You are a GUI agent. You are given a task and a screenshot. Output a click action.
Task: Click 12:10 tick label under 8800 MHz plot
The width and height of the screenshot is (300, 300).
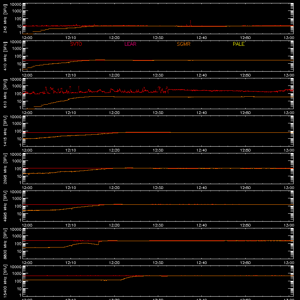[x=70, y=263]
